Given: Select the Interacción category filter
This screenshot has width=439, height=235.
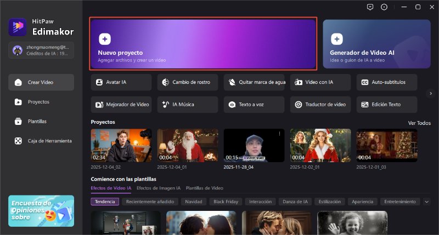Looking at the screenshot, I should coord(260,202).
